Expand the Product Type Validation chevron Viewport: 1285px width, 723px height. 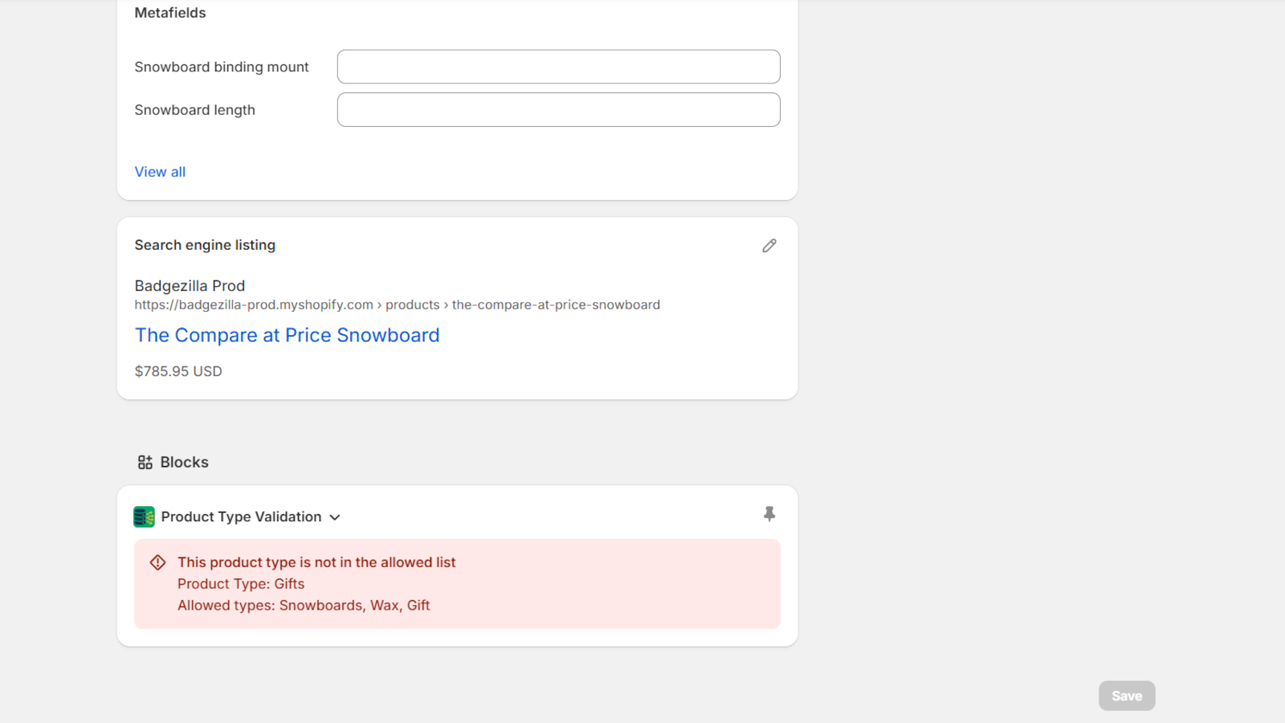tap(335, 517)
